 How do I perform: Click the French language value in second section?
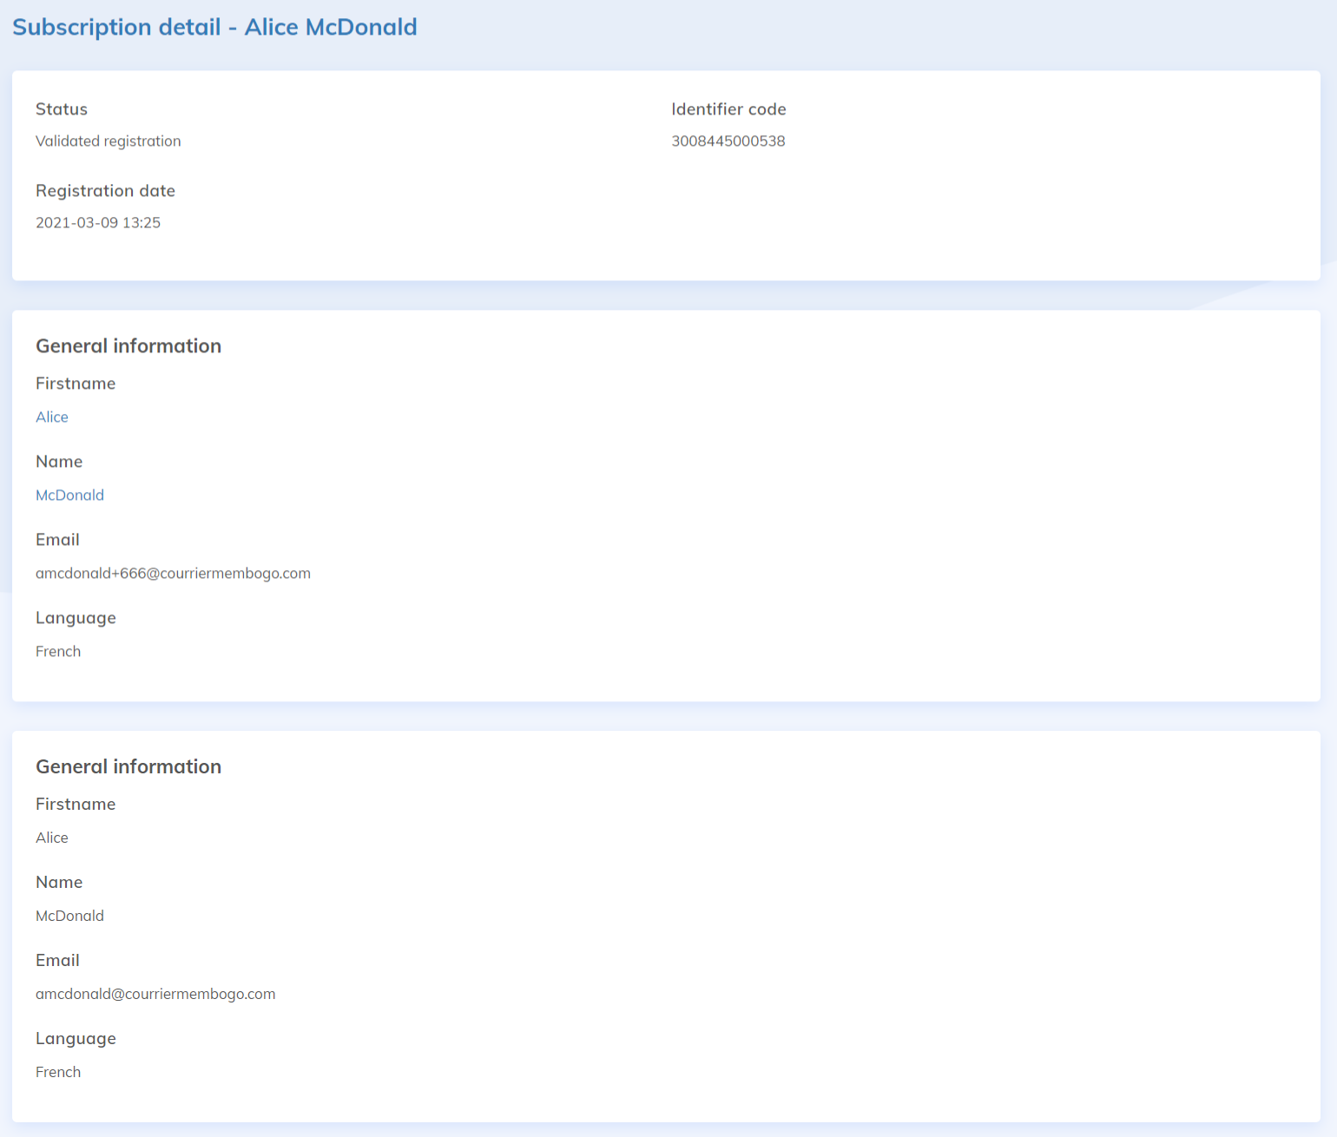tap(57, 1072)
